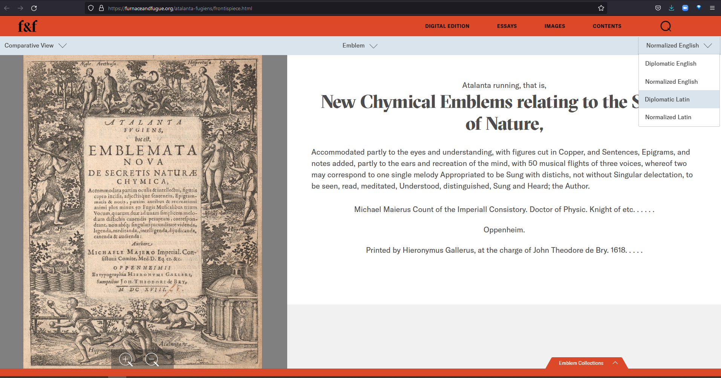Click 'Printed by Hieronymus Gallerus' line
Image resolution: width=721 pixels, height=378 pixels.
[x=504, y=250]
